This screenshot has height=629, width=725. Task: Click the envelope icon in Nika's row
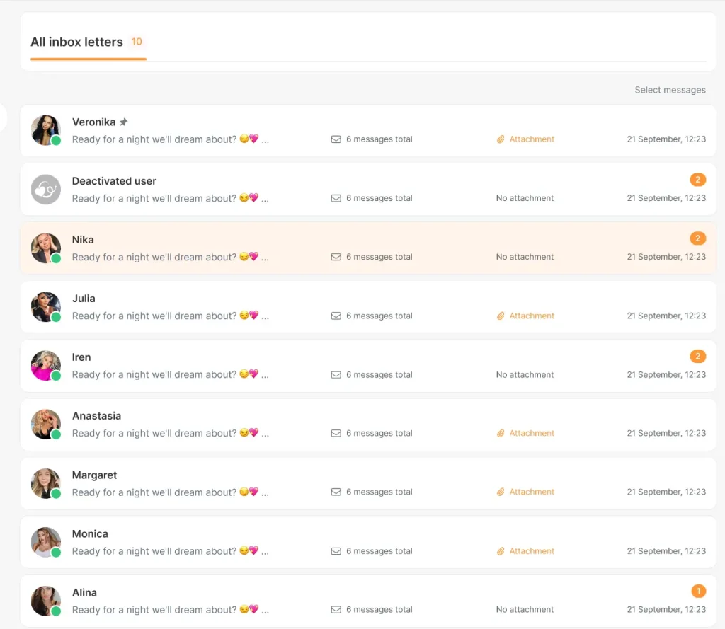point(336,257)
